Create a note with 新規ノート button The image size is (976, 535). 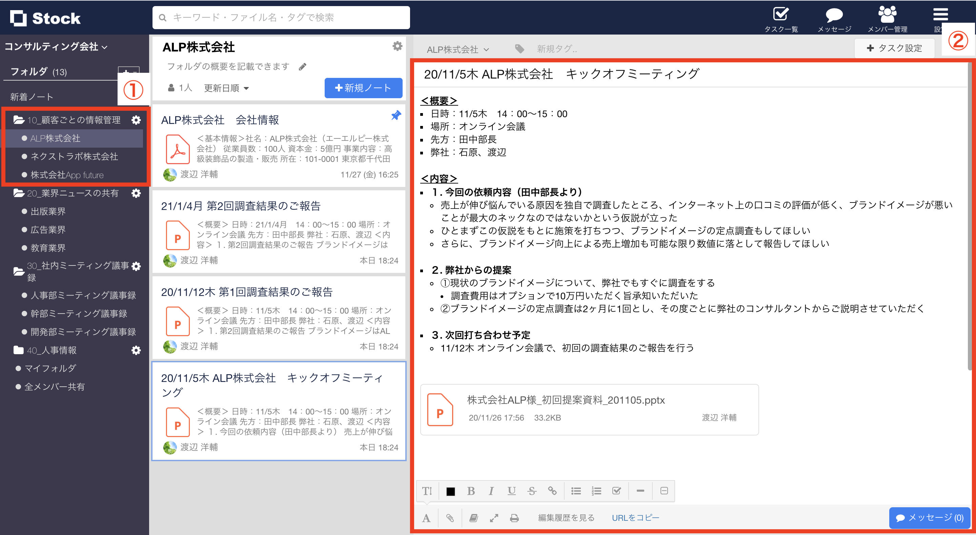click(x=363, y=88)
